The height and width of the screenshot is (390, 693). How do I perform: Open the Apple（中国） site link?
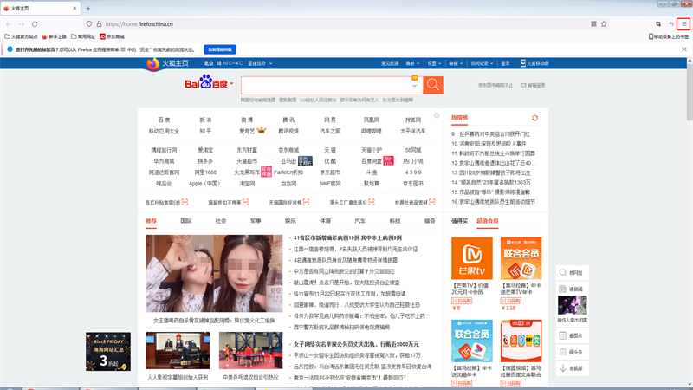click(204, 184)
